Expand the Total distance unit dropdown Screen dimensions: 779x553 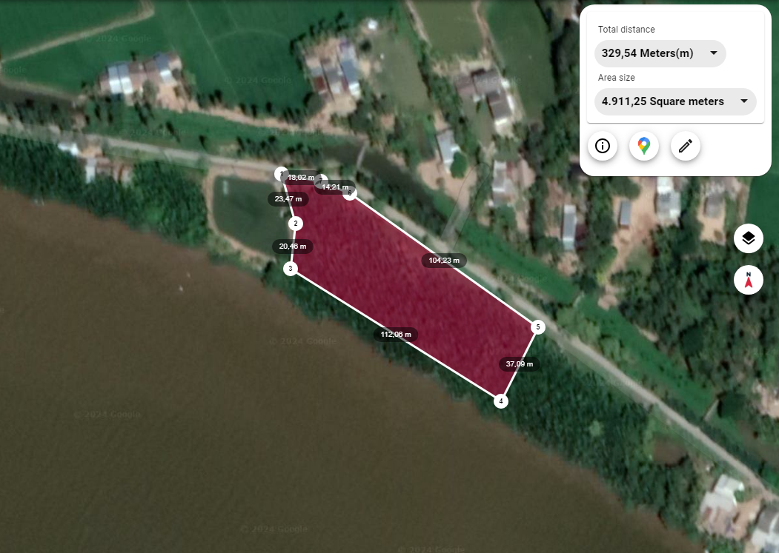pos(660,53)
